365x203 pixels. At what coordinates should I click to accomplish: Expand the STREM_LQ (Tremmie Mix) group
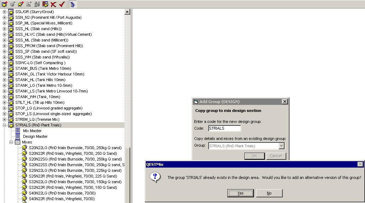[x=5, y=119]
